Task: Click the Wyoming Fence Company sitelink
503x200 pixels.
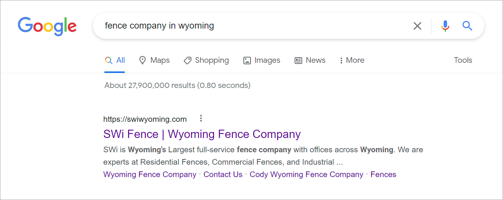Action: point(150,174)
